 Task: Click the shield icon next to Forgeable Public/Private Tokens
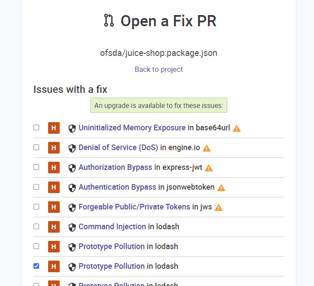pyautogui.click(x=72, y=208)
